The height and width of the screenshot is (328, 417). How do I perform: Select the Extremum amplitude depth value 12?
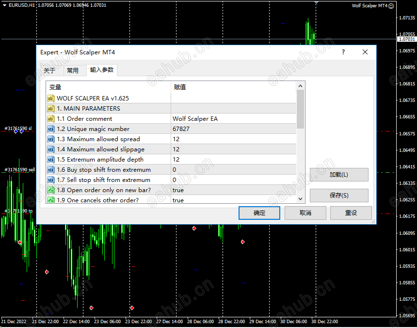pyautogui.click(x=176, y=160)
